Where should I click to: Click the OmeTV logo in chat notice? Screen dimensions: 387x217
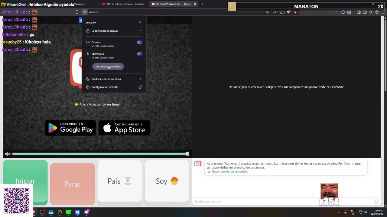(x=198, y=163)
